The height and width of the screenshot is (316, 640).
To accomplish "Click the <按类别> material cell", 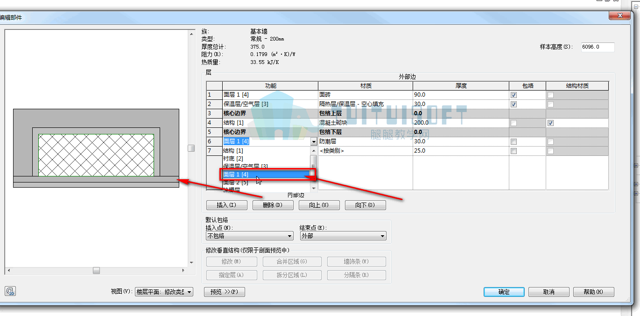I will tap(366, 151).
